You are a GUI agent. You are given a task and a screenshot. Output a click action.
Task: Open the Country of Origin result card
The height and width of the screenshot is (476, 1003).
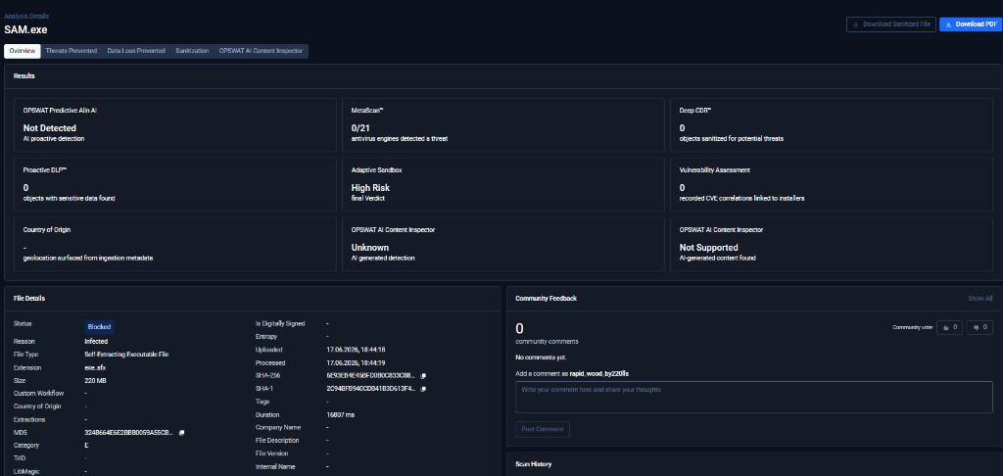click(175, 245)
